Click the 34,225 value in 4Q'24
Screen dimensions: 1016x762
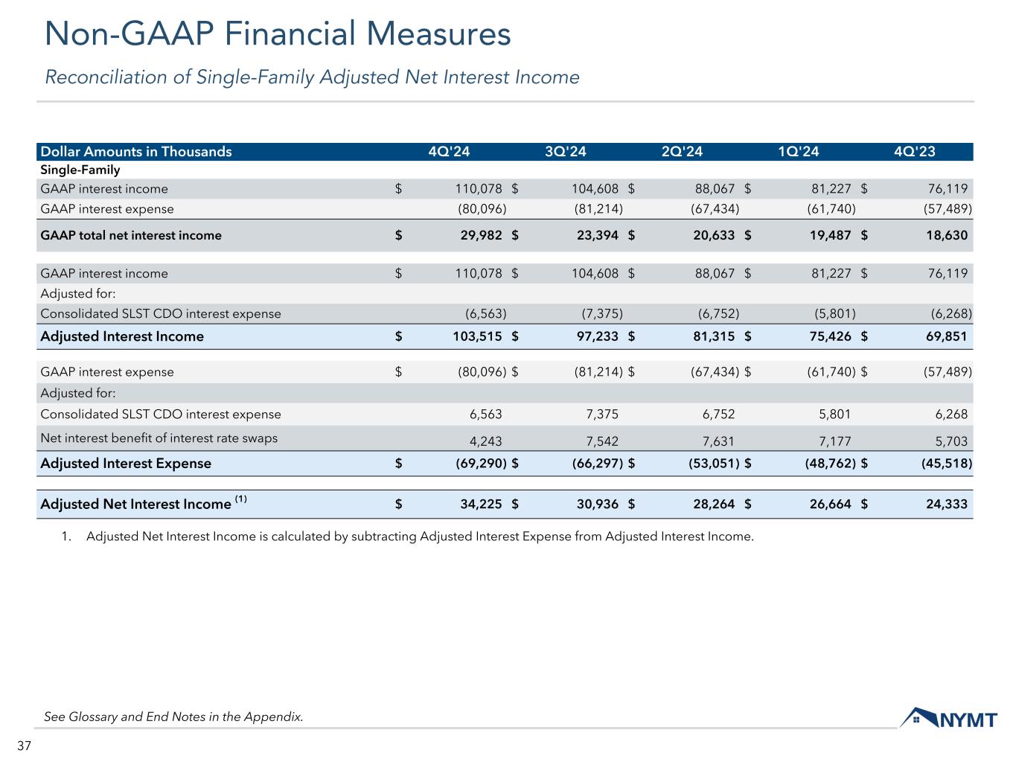click(x=481, y=504)
